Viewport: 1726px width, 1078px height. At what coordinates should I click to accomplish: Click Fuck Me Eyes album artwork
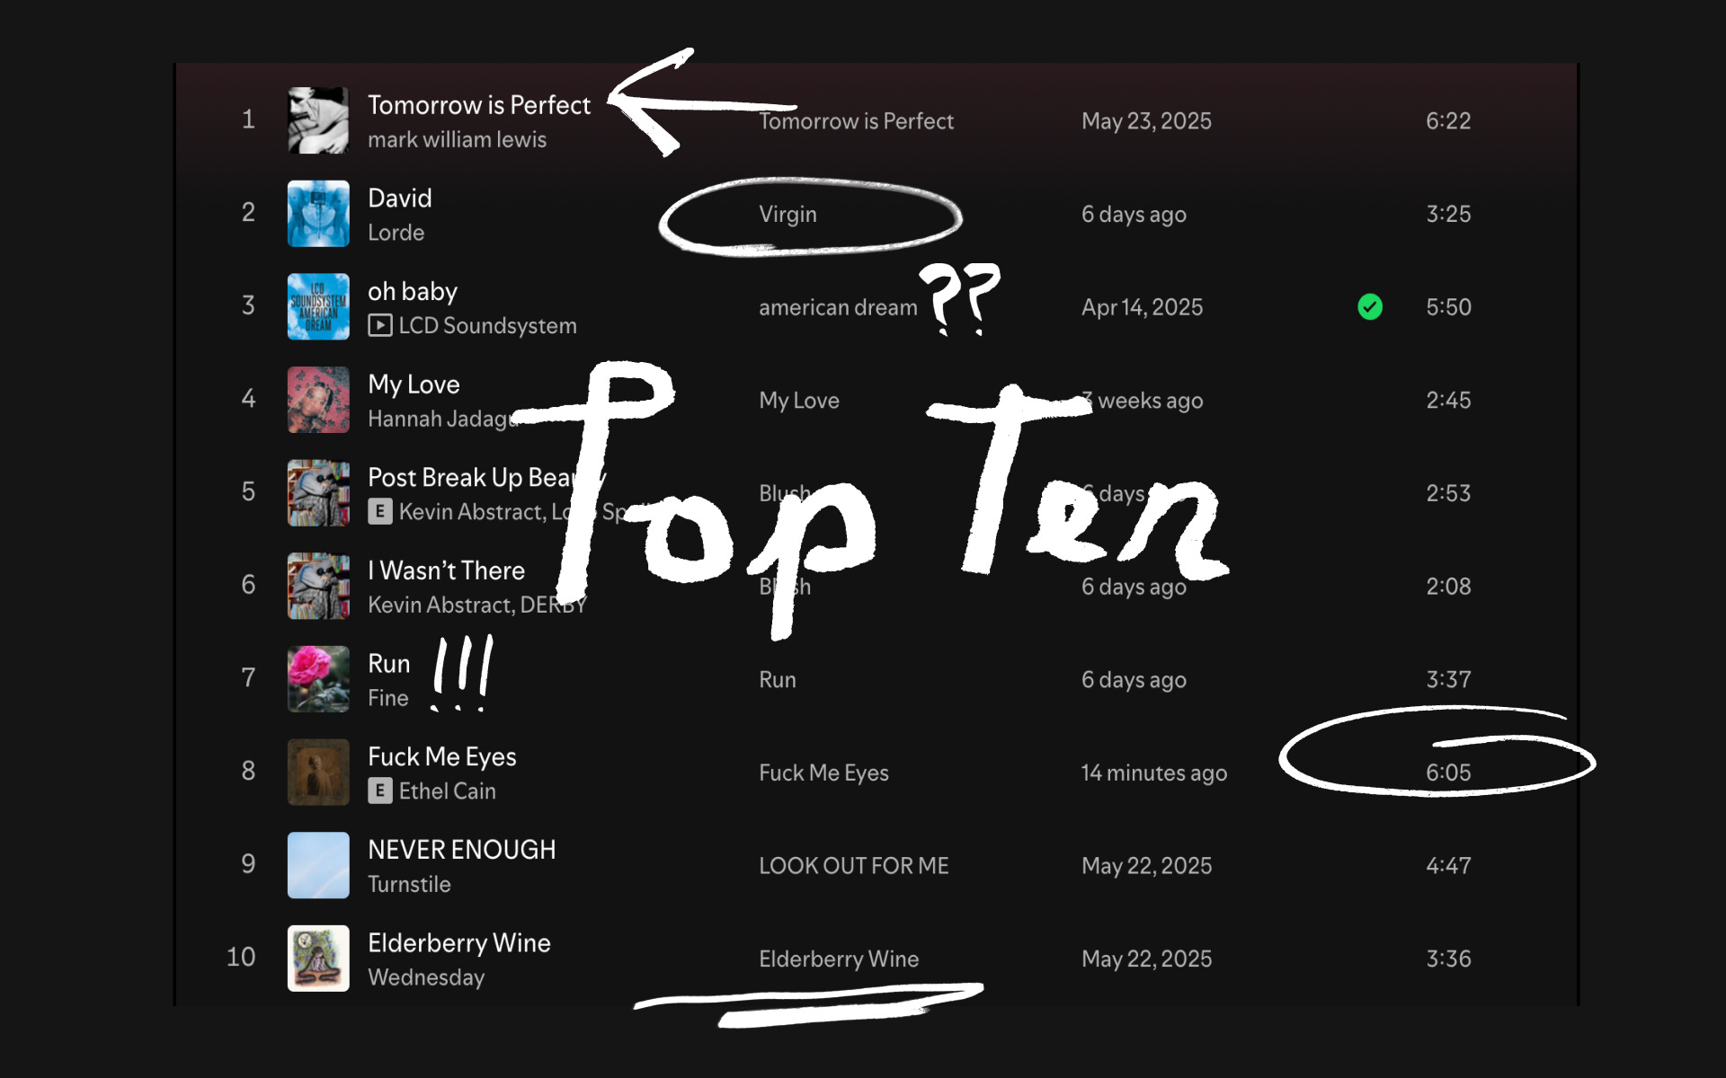point(318,773)
